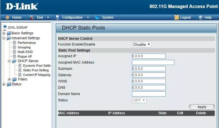Click the Delete column header
Viewport: 219px width, 128px height.
click(201, 113)
